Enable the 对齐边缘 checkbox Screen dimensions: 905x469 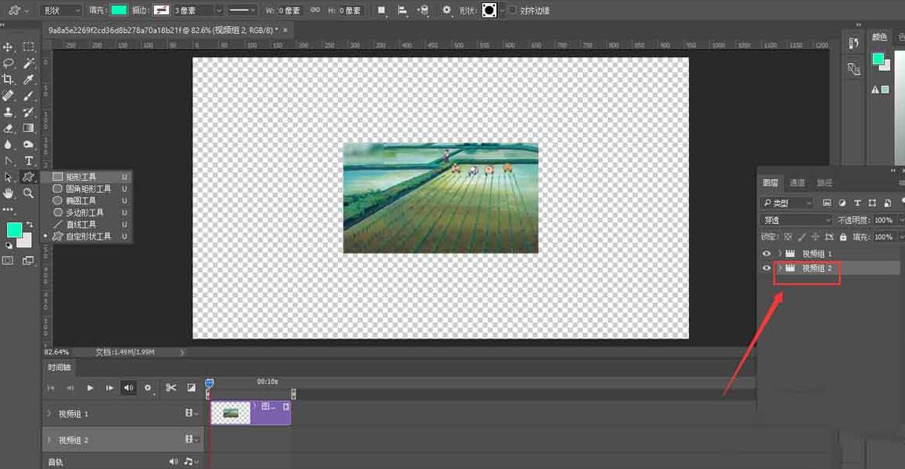click(512, 10)
